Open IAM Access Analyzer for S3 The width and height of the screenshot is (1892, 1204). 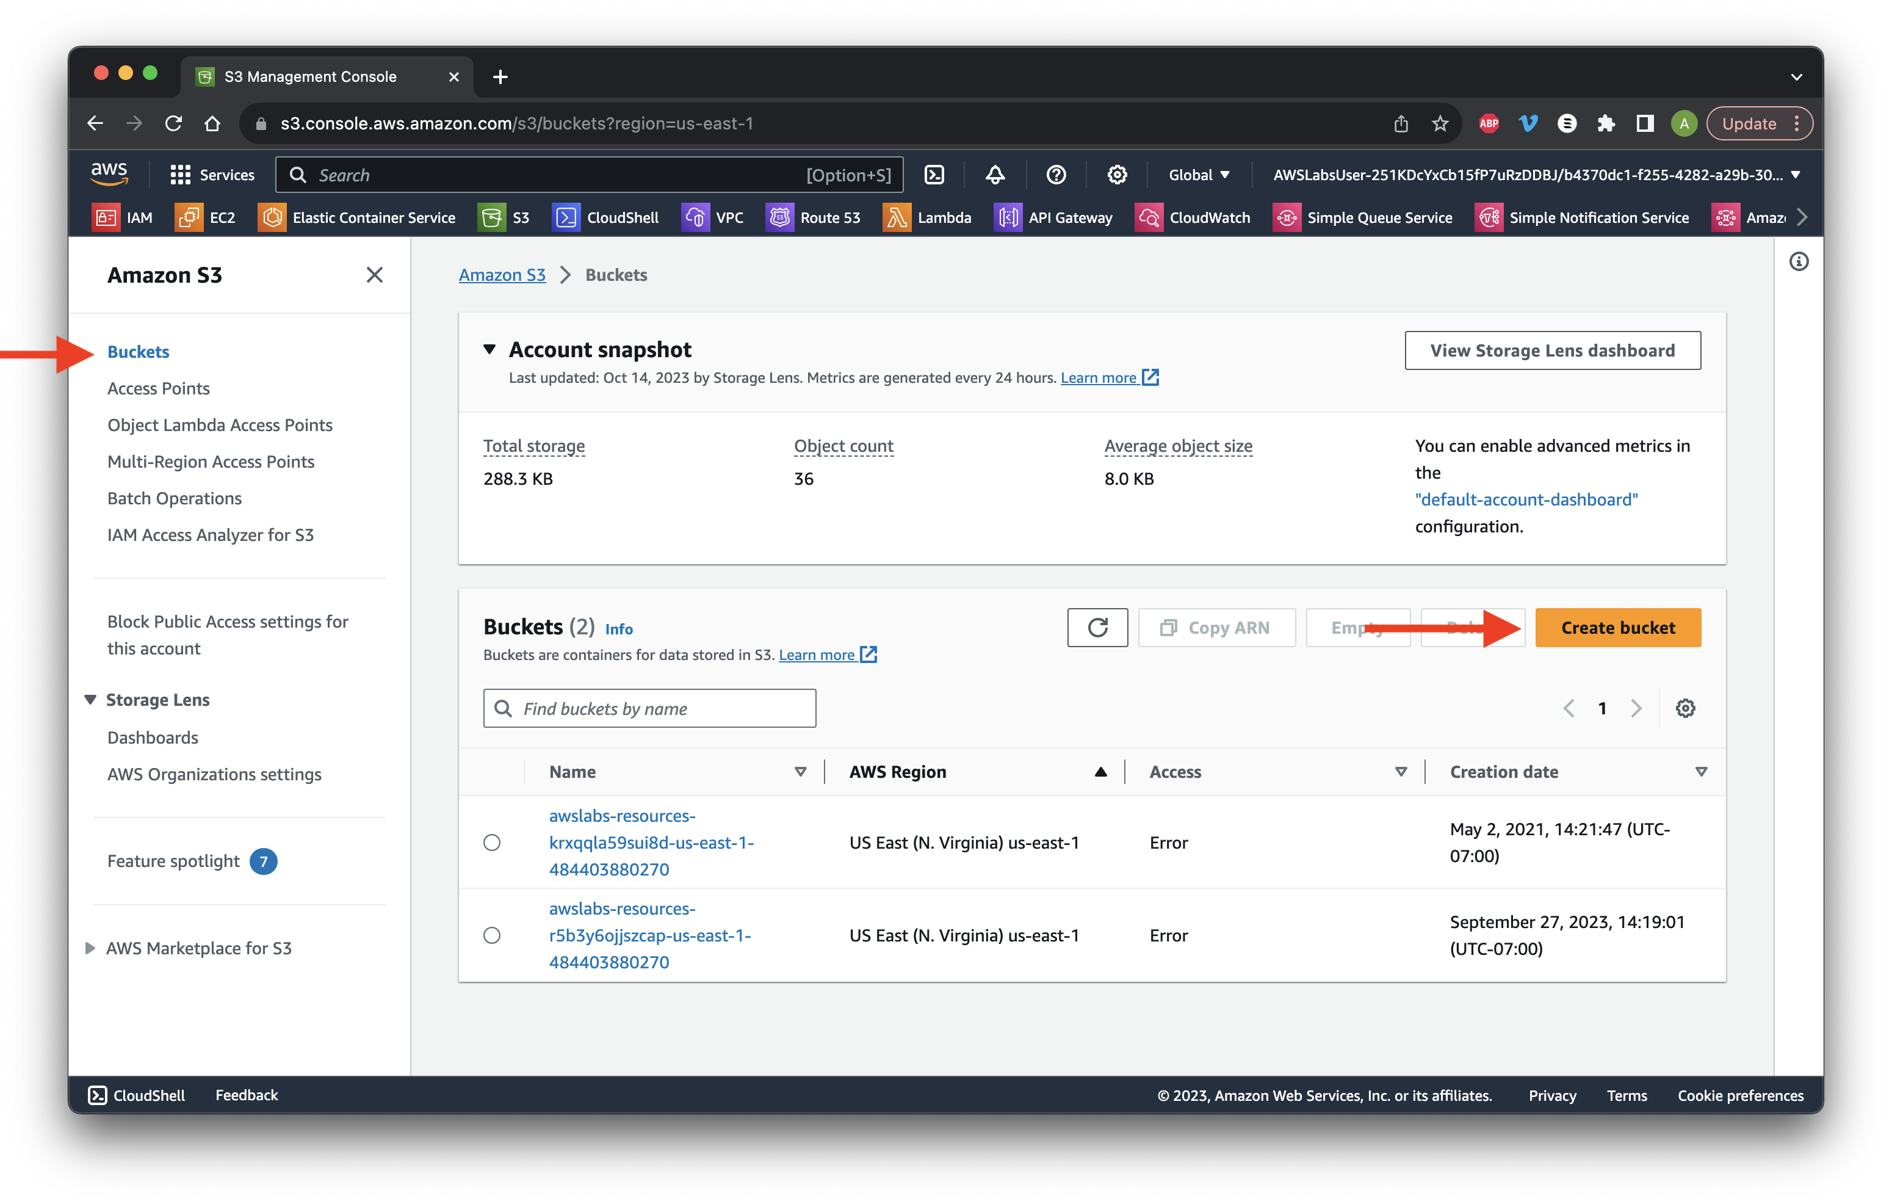[x=211, y=534]
